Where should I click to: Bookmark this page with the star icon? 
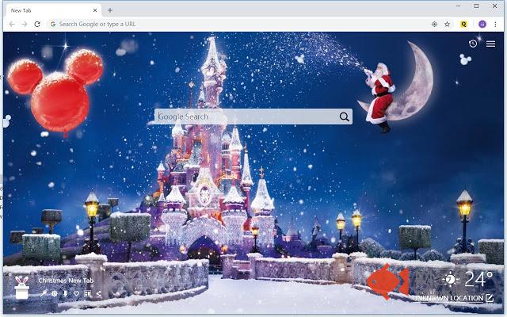coord(447,25)
